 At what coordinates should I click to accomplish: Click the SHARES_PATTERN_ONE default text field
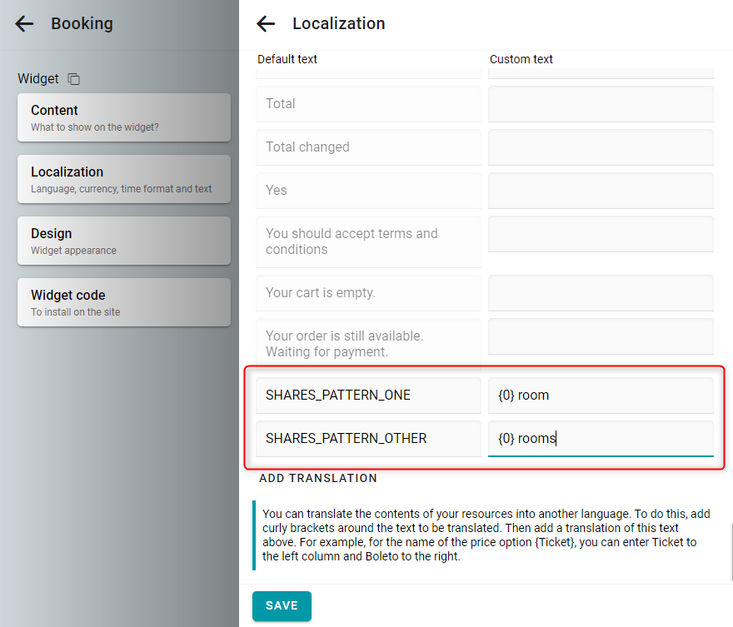[368, 396]
